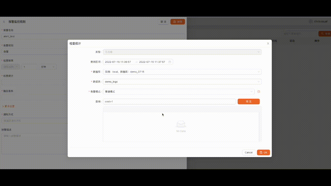Click the 固定时间 frequency type selector
Image resolution: width=331 pixels, height=186 pixels.
click(x=11, y=67)
